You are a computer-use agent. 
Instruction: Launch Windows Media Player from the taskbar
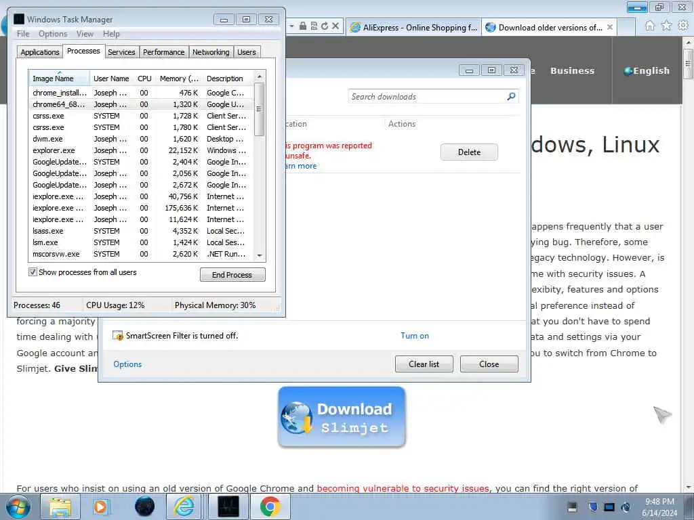tap(101, 506)
